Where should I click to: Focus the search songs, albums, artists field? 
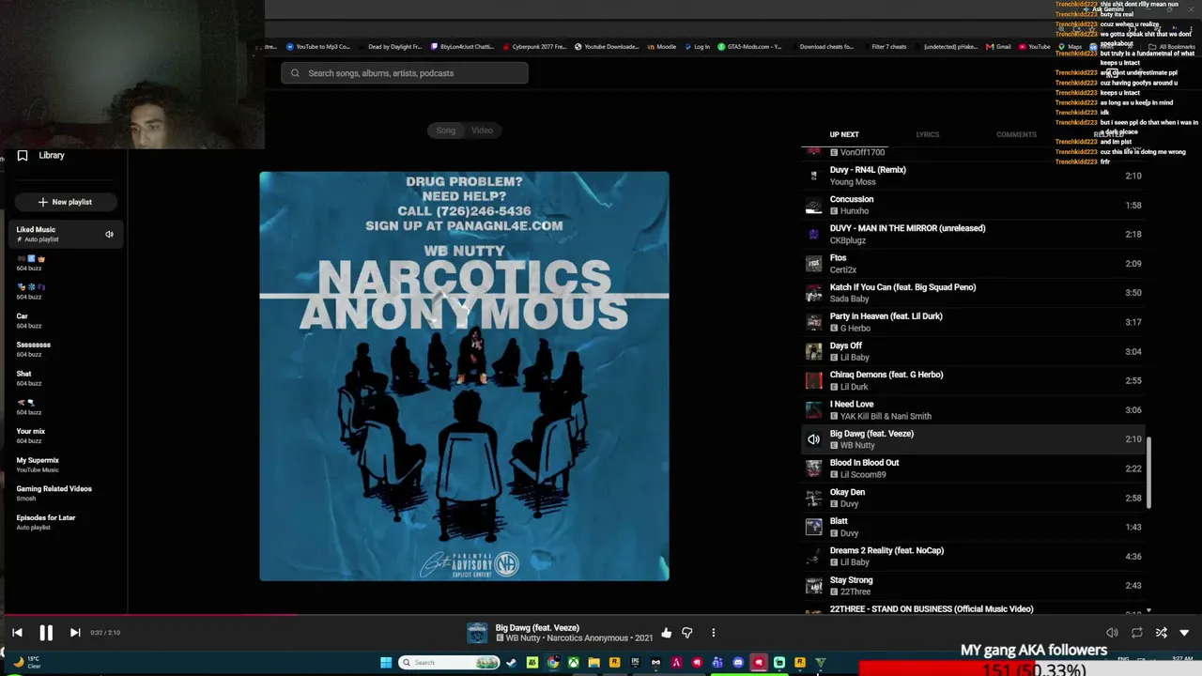(x=405, y=73)
